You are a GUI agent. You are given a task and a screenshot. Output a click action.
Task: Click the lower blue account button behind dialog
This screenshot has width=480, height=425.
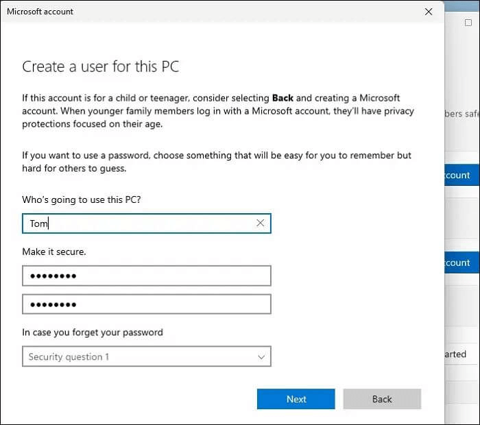(x=458, y=263)
